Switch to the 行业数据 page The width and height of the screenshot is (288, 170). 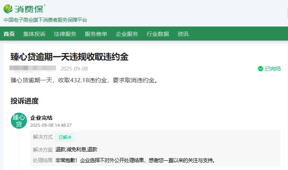157,34
